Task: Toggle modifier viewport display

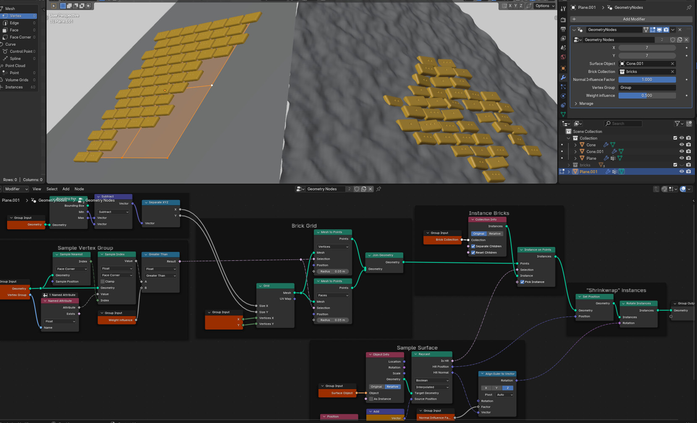Action: pos(659,30)
